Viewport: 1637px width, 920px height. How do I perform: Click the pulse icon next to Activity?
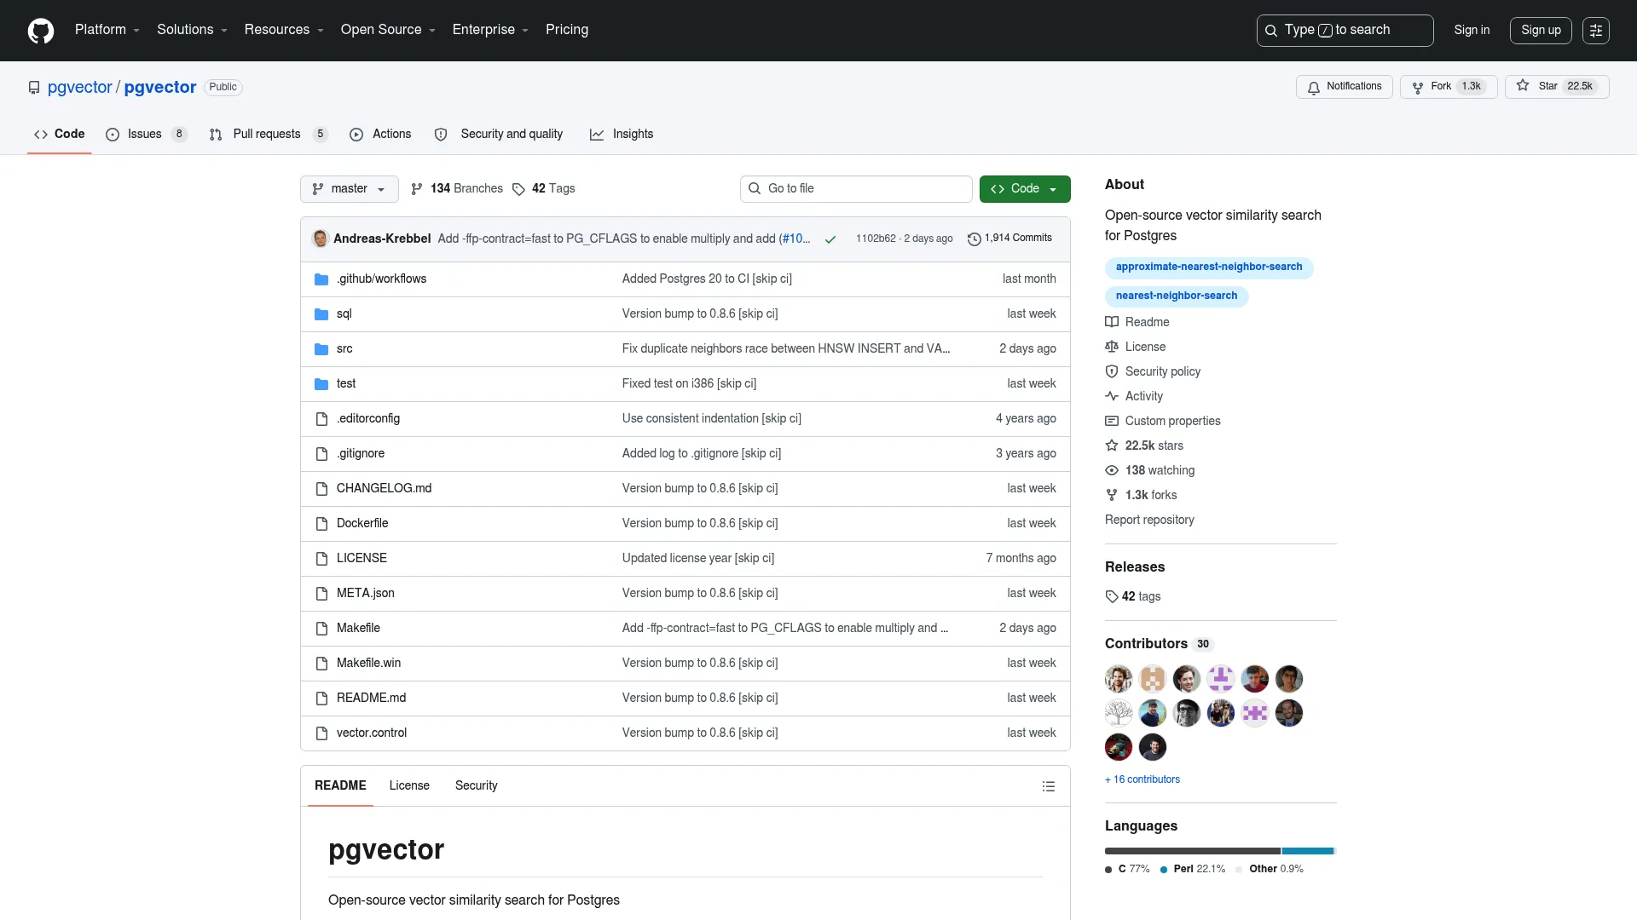tap(1112, 396)
